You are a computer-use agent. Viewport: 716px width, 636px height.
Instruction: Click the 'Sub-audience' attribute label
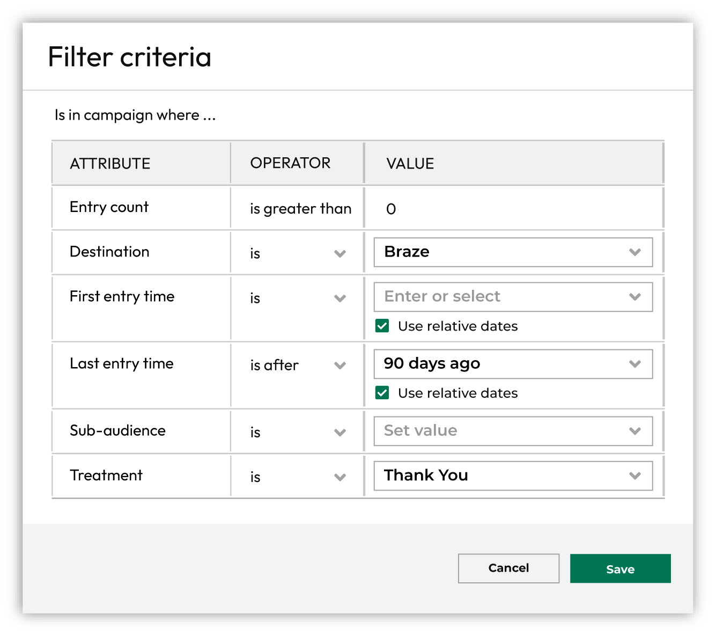[118, 430]
